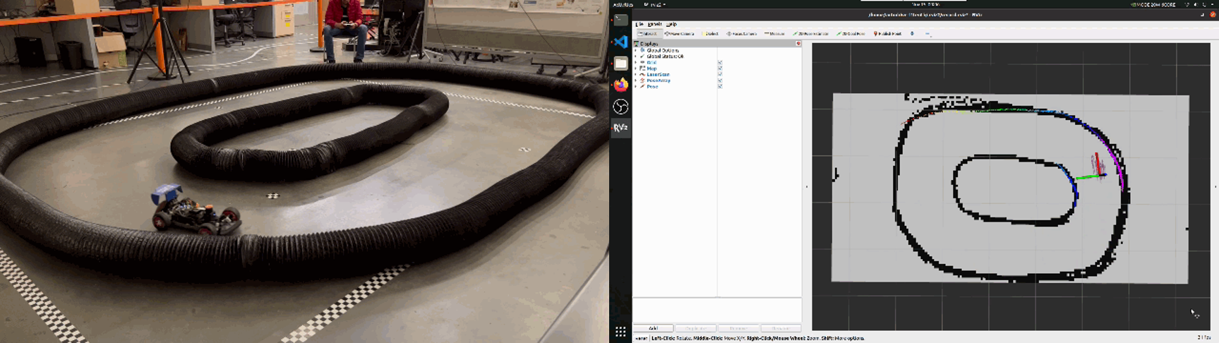This screenshot has width=1219, height=343.
Task: Pick the Measure tool in toolbar
Action: (774, 33)
